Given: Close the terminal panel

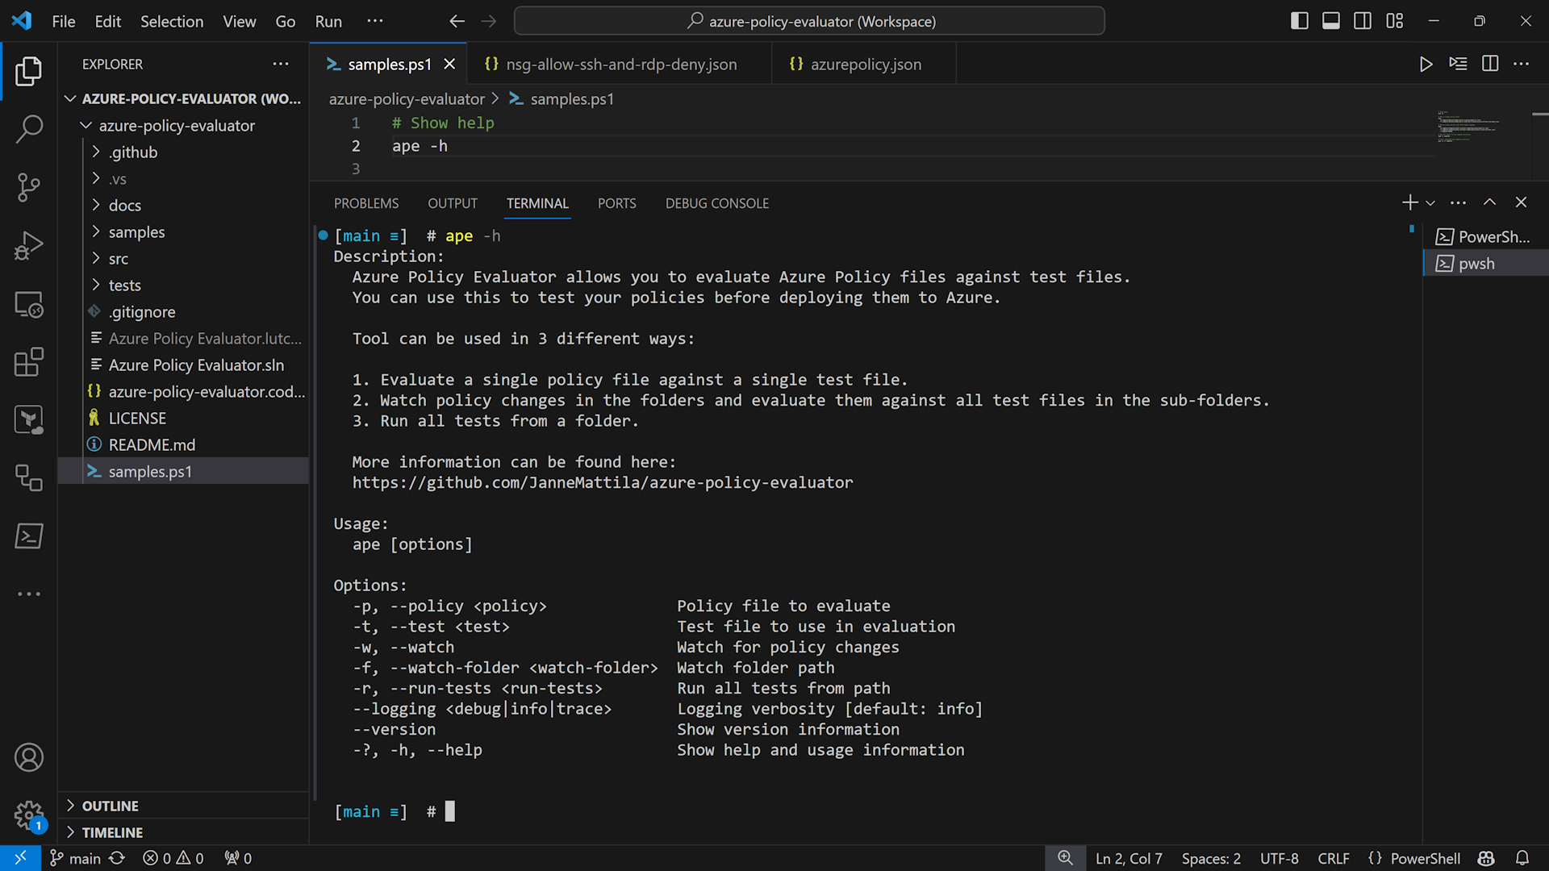Looking at the screenshot, I should coord(1521,202).
